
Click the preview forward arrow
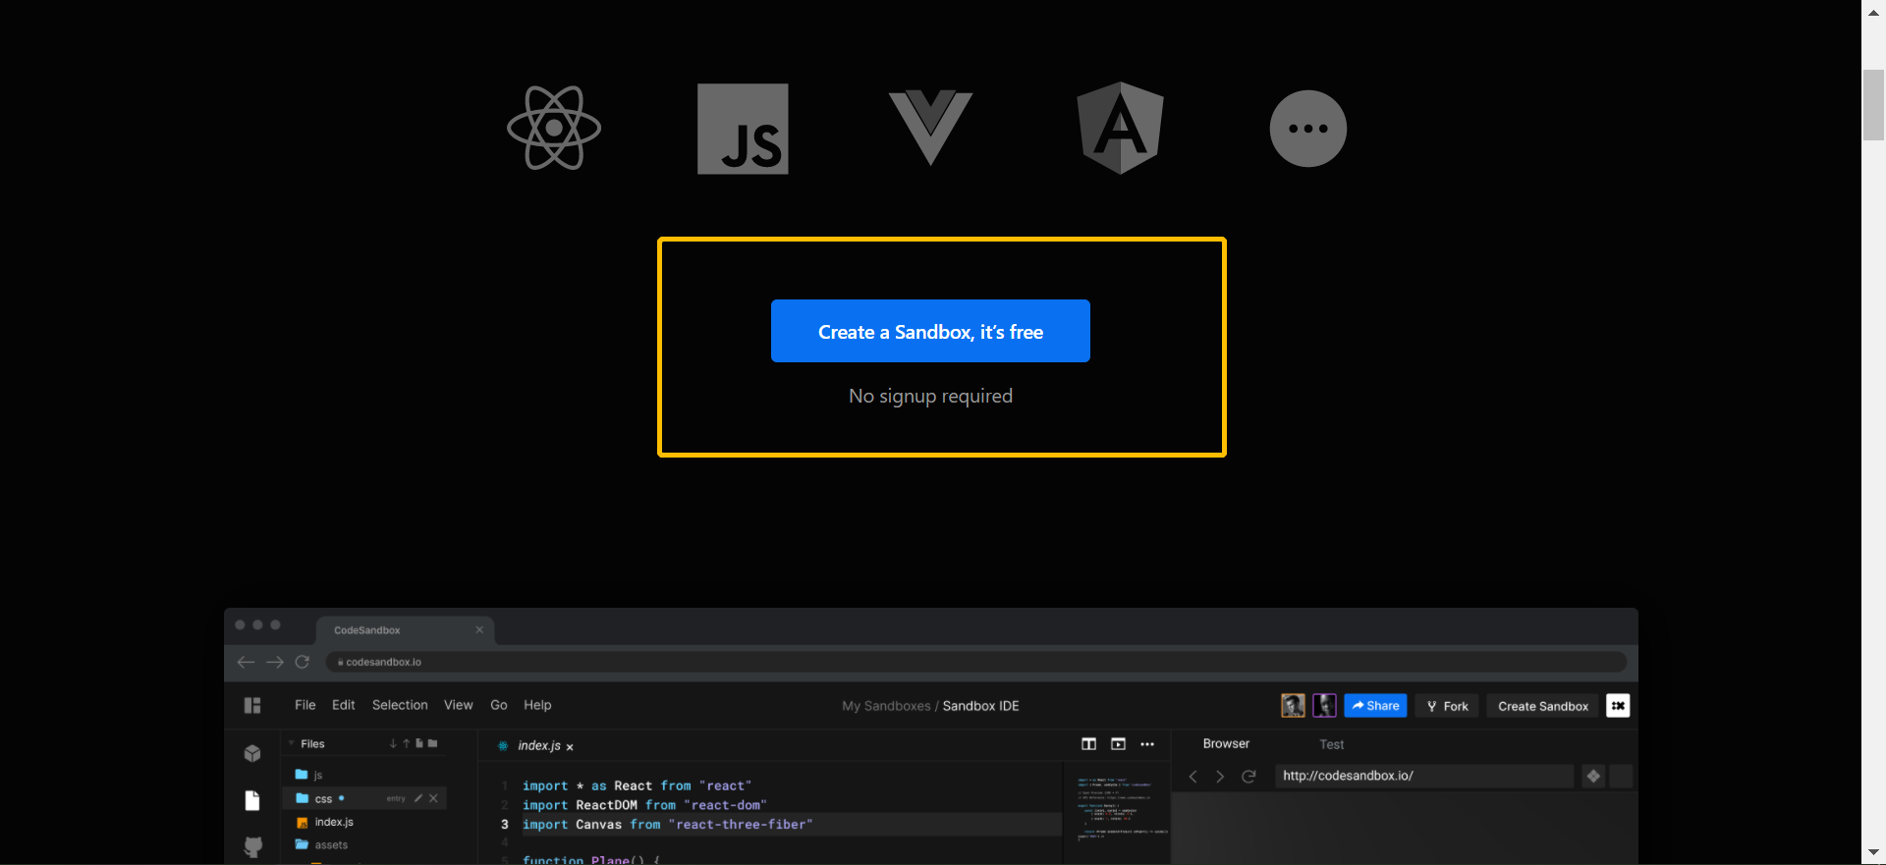tap(1220, 776)
